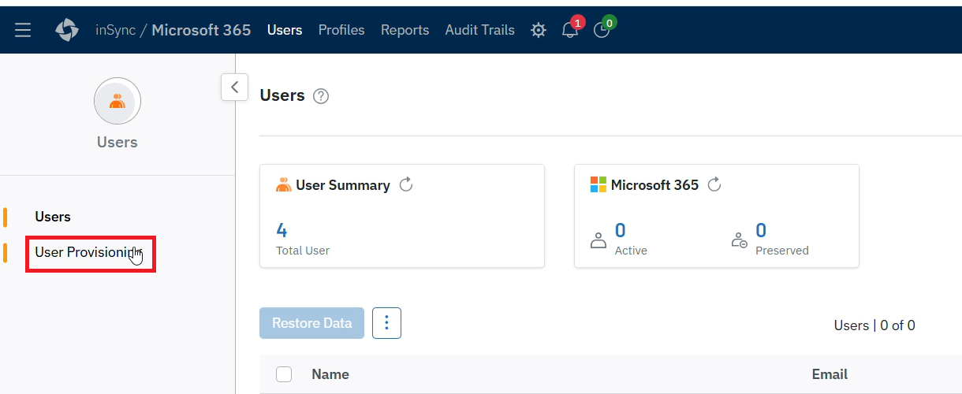Viewport: 962px width, 394px height.
Task: Sort by the Email column header
Action: (x=830, y=374)
